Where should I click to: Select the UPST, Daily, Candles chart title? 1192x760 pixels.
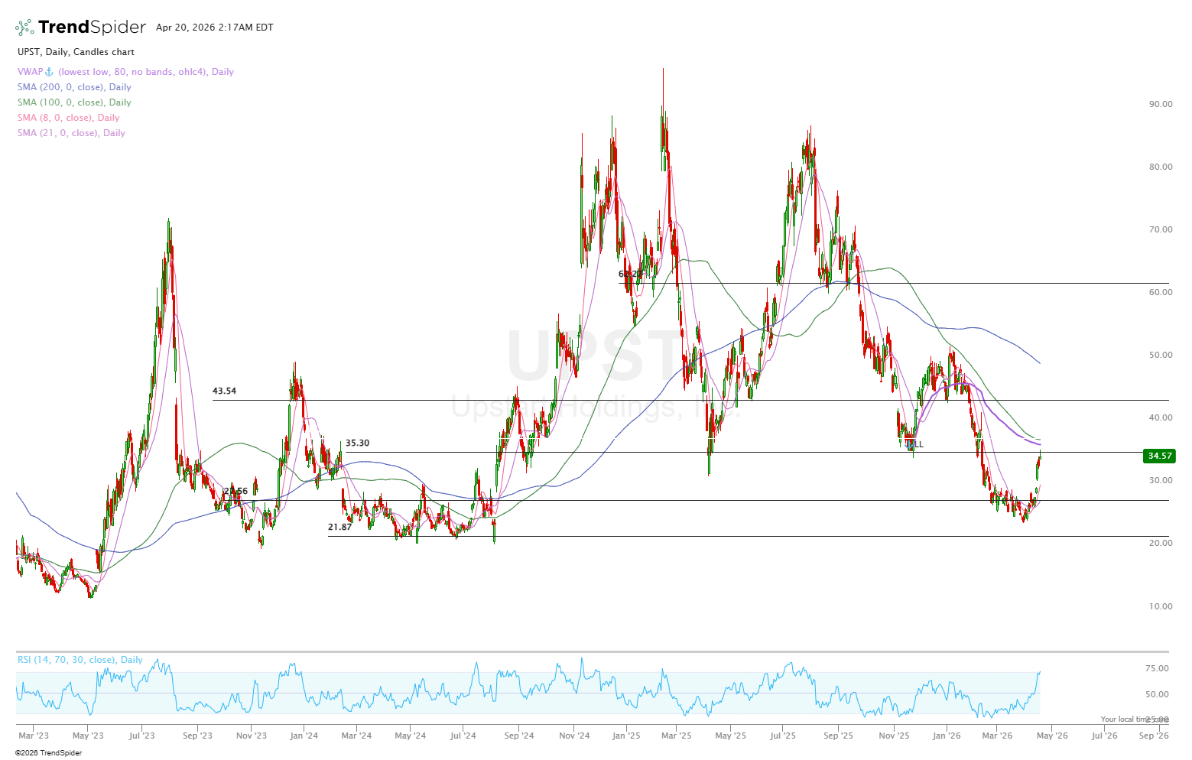(x=76, y=52)
